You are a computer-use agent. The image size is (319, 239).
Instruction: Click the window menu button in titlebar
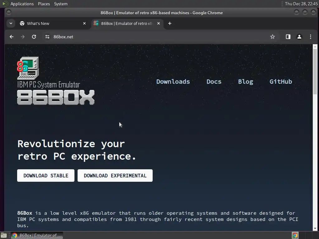8,12
